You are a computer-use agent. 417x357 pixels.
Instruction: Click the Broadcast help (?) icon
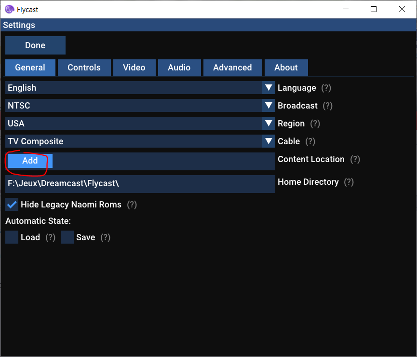328,106
